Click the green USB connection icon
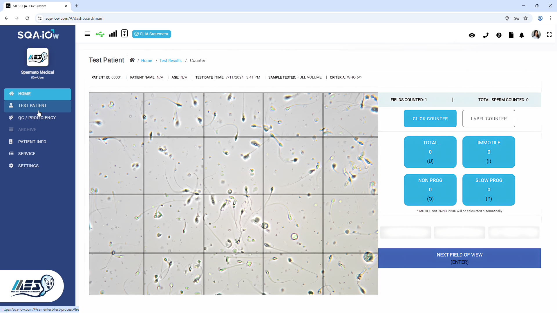Screen dimensions: 557x313 pyautogui.click(x=100, y=34)
